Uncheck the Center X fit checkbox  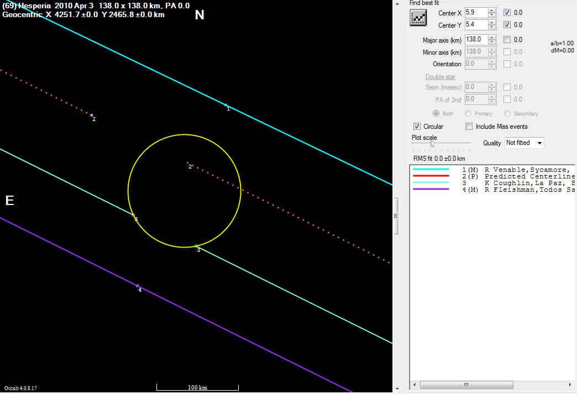point(507,13)
